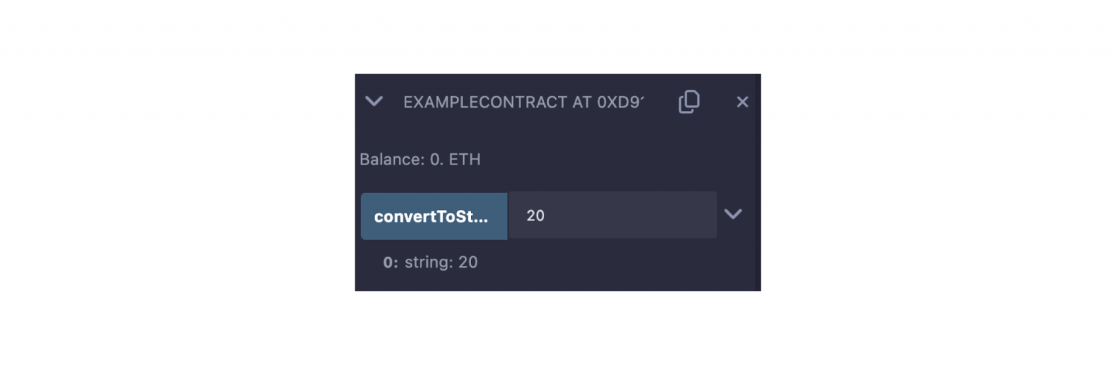Hide the ExampleContract function list
The width and height of the screenshot is (1116, 365).
tap(374, 101)
